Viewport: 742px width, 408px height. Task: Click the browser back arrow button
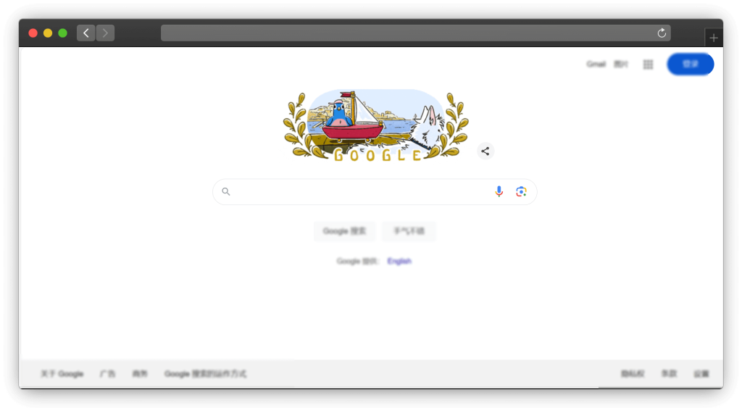pos(86,33)
